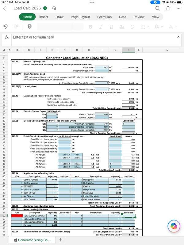Open the Data tab
The image size is (184, 245).
(x=122, y=17)
